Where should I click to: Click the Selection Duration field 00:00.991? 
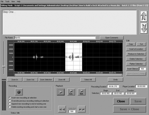tap(131, 93)
